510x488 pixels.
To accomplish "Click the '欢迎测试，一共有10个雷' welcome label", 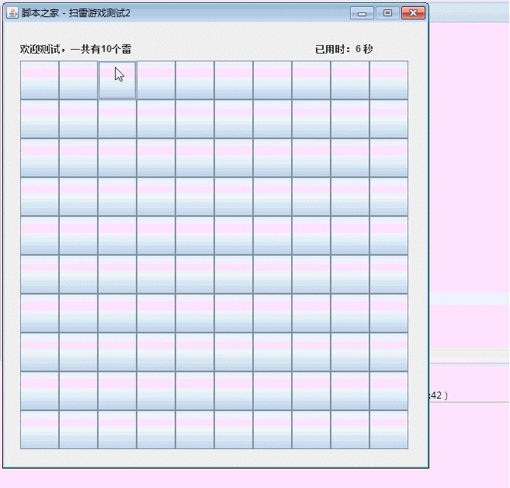I will tap(75, 49).
